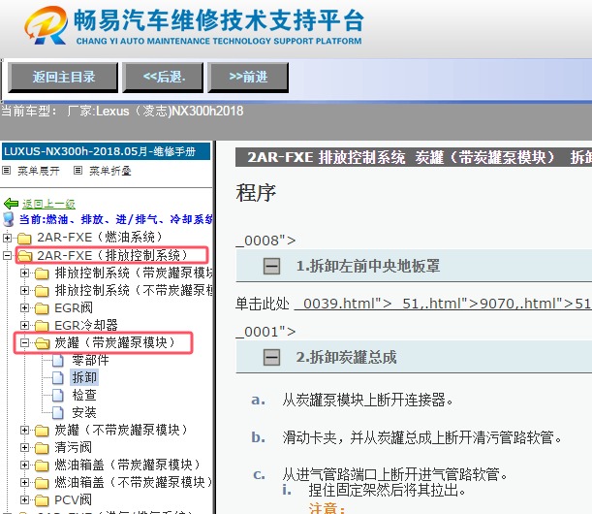
Task: Click folder icon of 清污阀
Action: (42, 448)
